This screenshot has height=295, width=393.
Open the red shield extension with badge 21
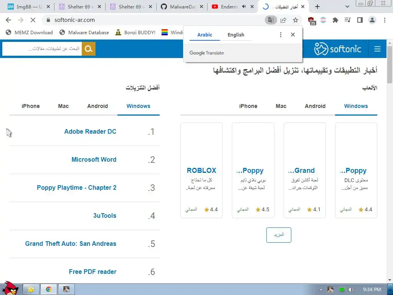tap(311, 21)
